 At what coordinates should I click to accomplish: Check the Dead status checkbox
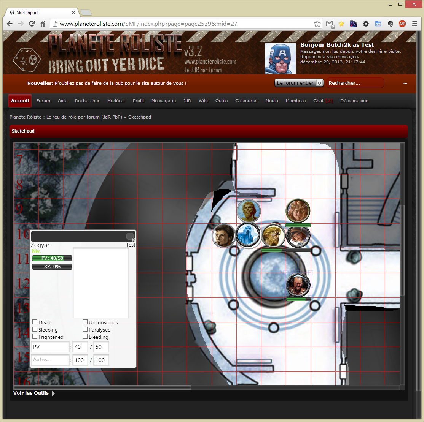pos(35,322)
